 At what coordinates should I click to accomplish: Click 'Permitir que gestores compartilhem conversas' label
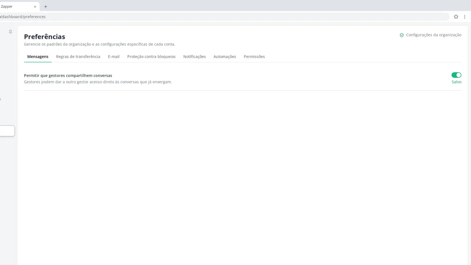coord(68,76)
